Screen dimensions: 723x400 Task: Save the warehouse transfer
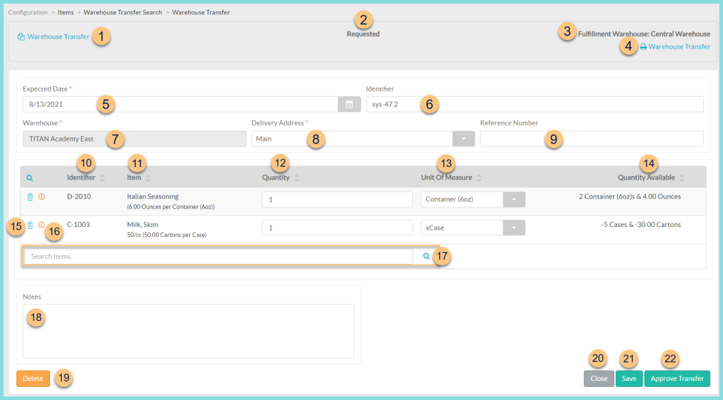[x=629, y=378]
